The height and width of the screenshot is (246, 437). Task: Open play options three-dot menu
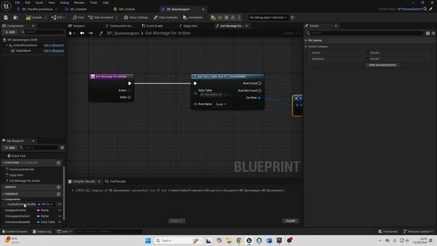point(239,18)
